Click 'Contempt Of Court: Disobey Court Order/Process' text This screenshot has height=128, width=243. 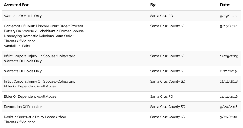43,26
